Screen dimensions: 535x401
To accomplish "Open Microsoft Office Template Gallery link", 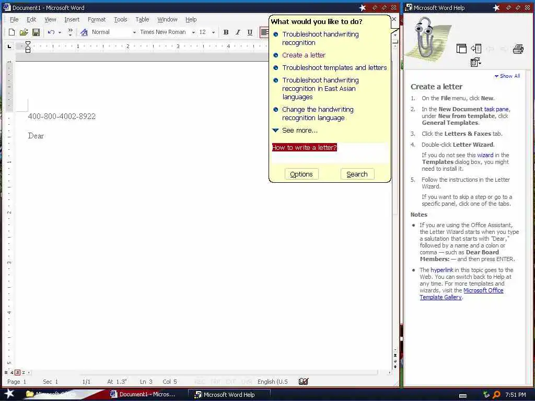I will coord(461,293).
